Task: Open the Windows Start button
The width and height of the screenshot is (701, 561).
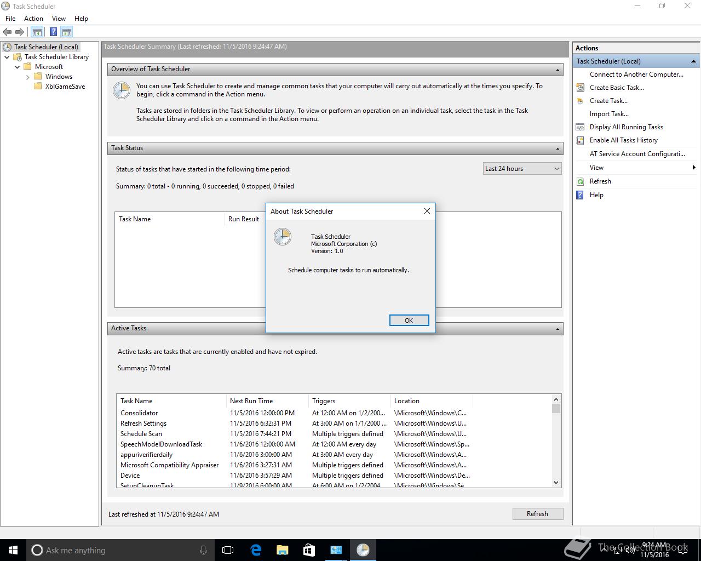Action: [13, 550]
